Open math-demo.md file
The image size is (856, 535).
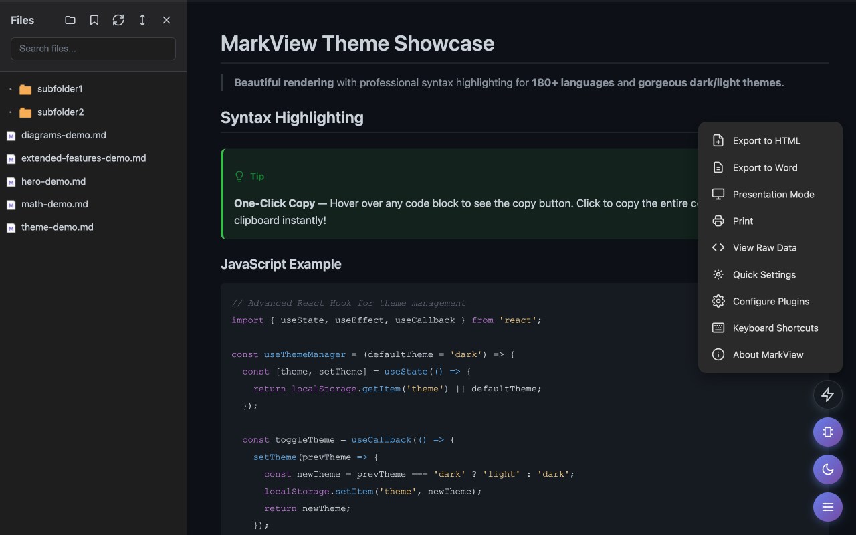55,204
